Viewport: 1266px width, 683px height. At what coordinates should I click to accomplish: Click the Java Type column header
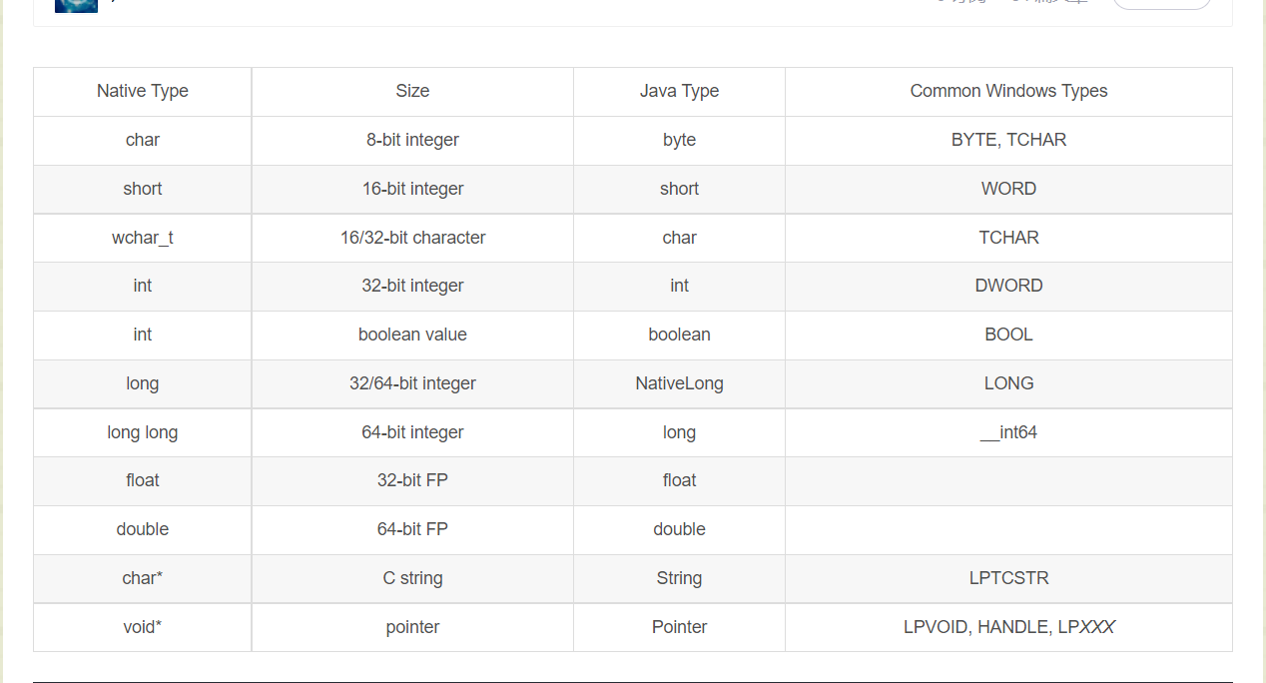point(679,91)
